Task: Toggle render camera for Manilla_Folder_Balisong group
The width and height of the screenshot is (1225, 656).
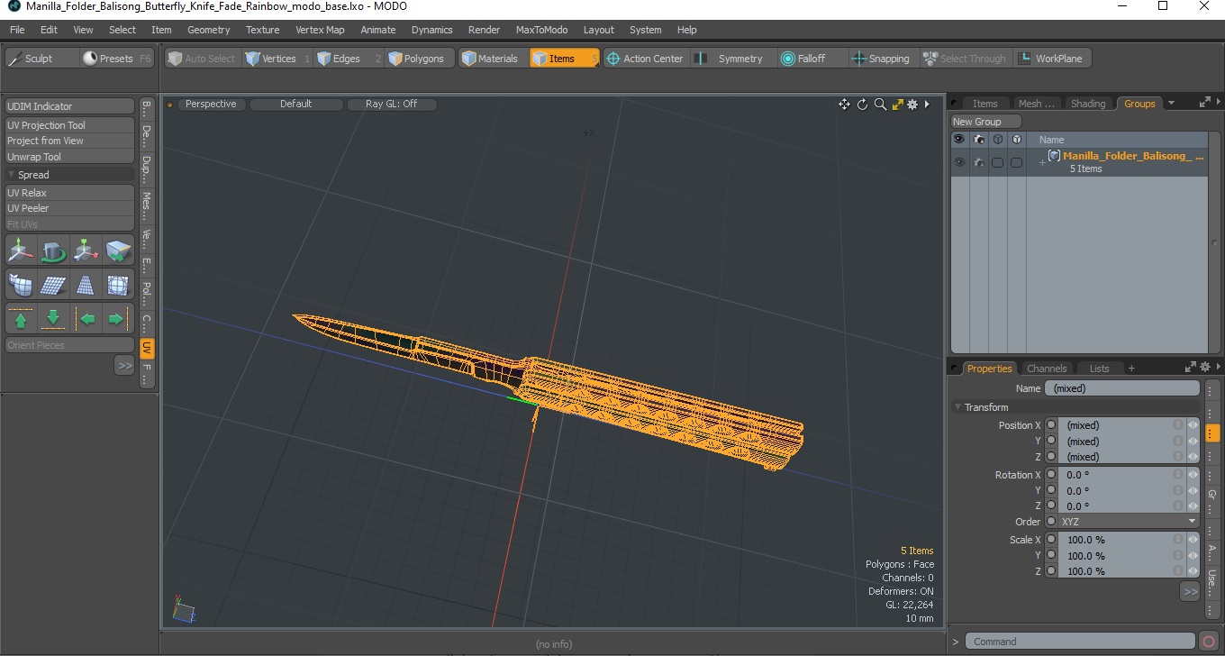Action: click(x=978, y=163)
